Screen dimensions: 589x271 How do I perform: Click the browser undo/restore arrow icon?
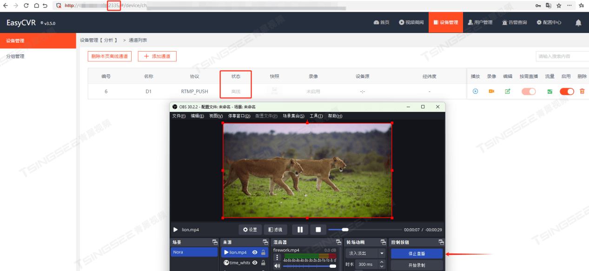[x=45, y=6]
